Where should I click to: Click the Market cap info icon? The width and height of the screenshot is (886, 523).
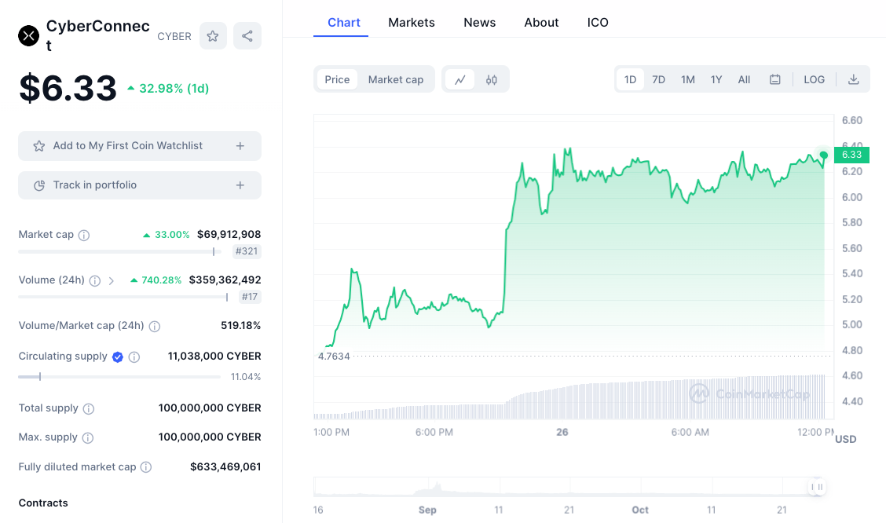pyautogui.click(x=84, y=235)
